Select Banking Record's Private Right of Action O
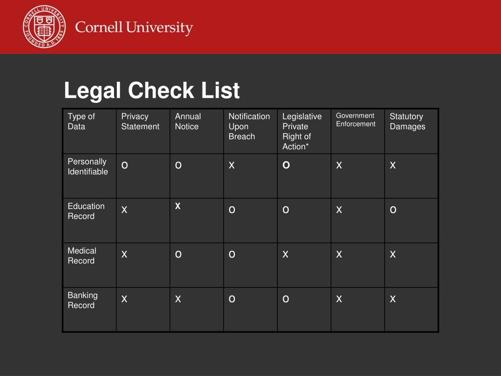 (x=286, y=299)
